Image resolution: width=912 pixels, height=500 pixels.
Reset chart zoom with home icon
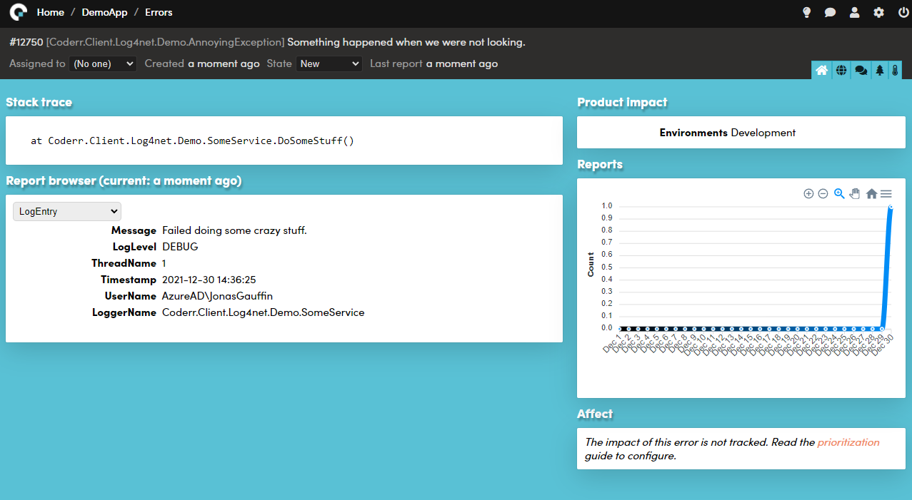coord(871,193)
